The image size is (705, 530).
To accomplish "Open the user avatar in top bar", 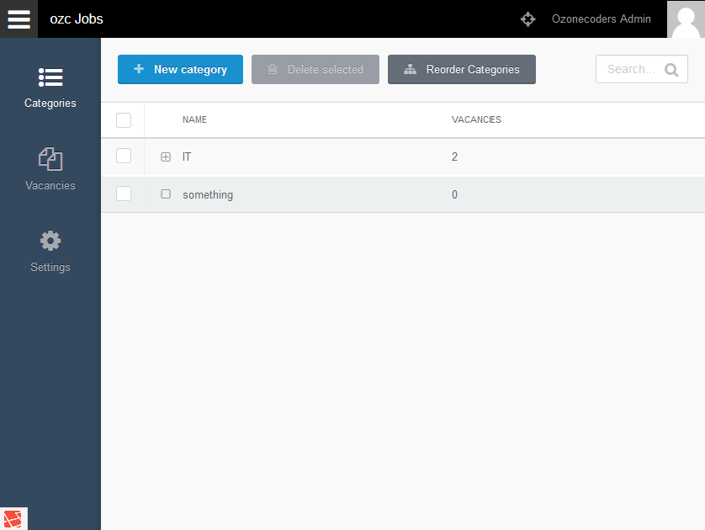I will point(686,19).
